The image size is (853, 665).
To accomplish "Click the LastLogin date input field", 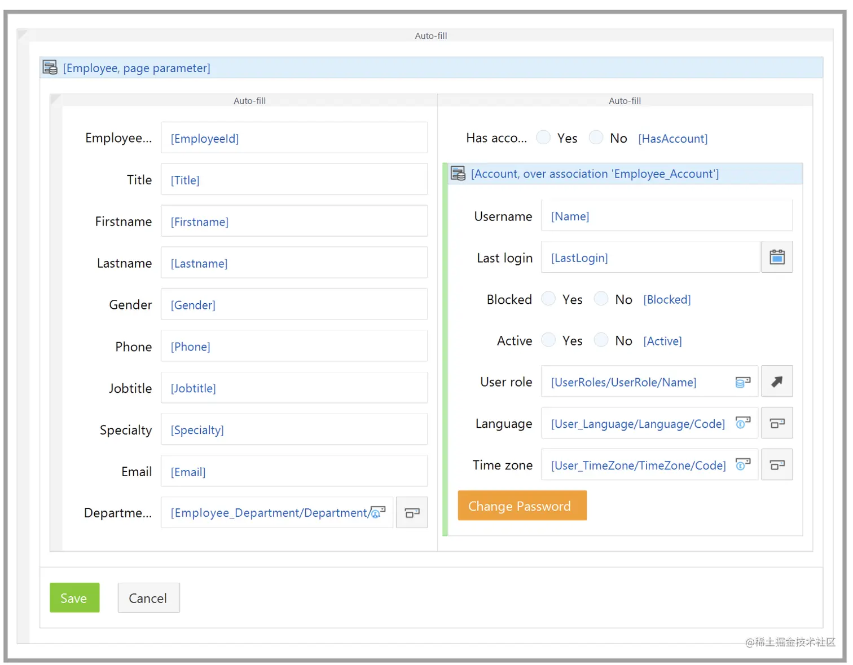I will pyautogui.click(x=650, y=258).
